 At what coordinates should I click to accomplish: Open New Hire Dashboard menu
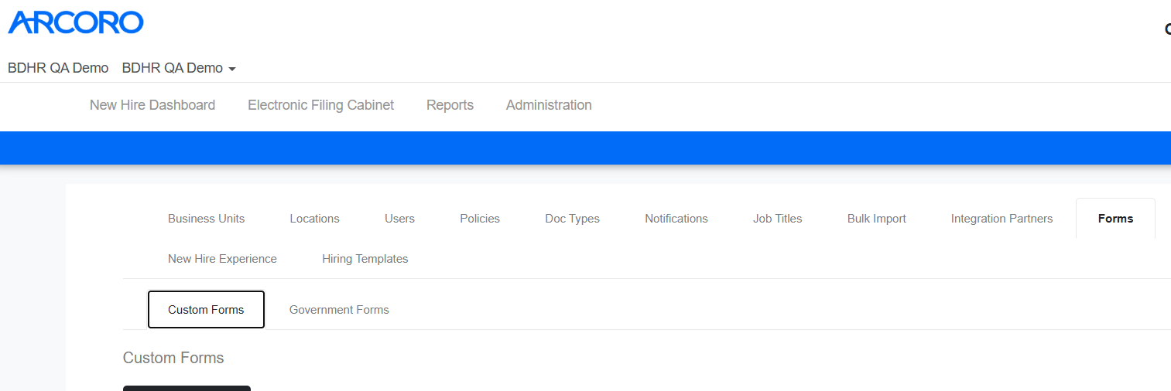coord(152,105)
